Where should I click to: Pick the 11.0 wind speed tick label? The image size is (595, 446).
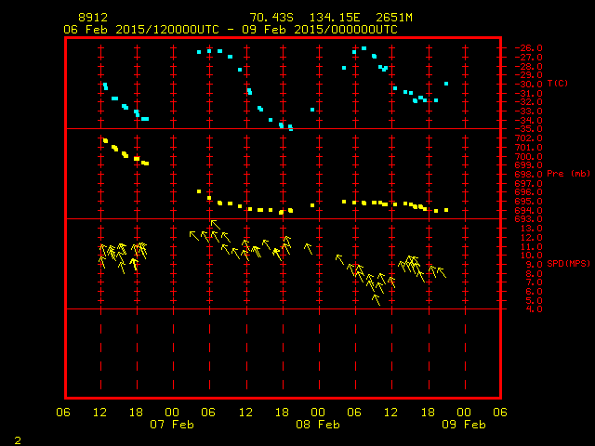(532, 246)
